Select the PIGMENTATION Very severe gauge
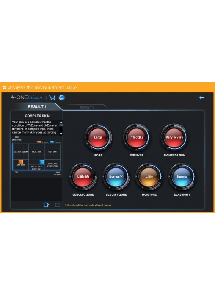This screenshot has width=215, height=295. click(x=174, y=137)
